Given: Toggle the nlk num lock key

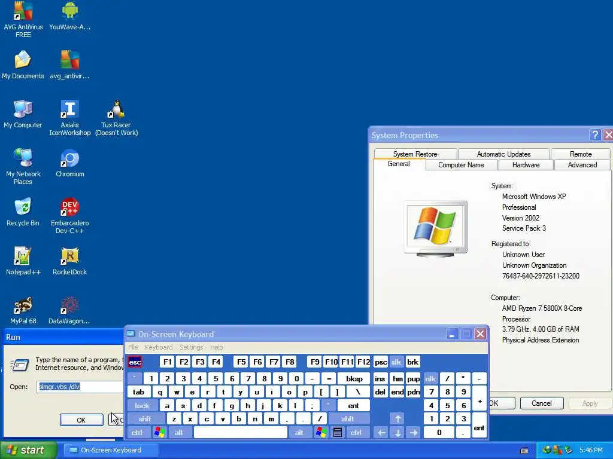Looking at the screenshot, I should pos(430,378).
